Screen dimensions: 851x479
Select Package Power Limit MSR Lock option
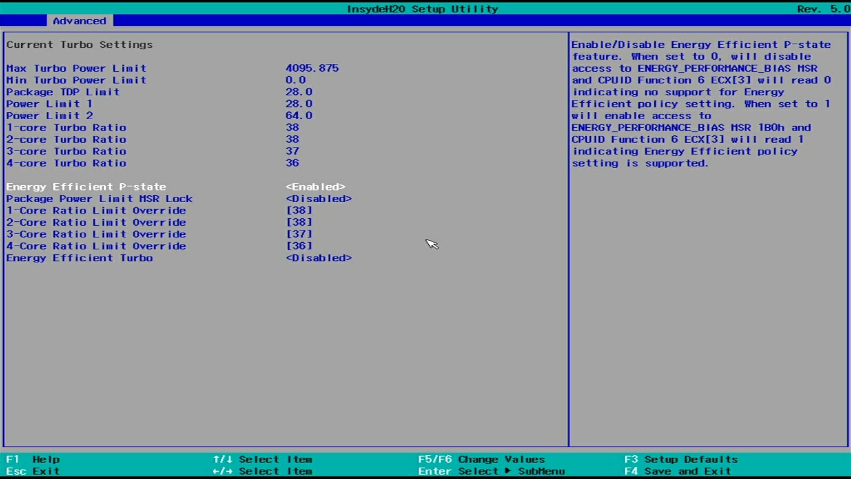tap(99, 199)
